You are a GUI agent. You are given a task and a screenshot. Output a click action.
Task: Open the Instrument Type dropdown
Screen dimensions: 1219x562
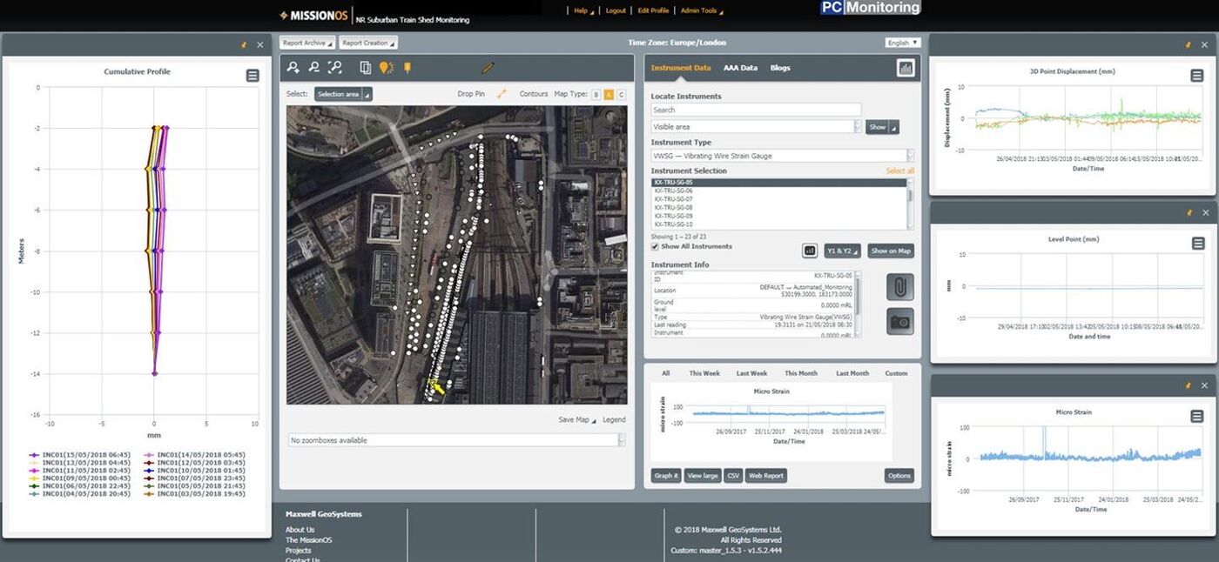point(780,155)
